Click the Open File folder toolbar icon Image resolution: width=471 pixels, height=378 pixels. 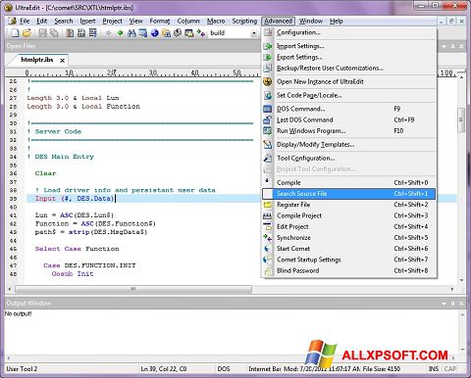click(26, 32)
